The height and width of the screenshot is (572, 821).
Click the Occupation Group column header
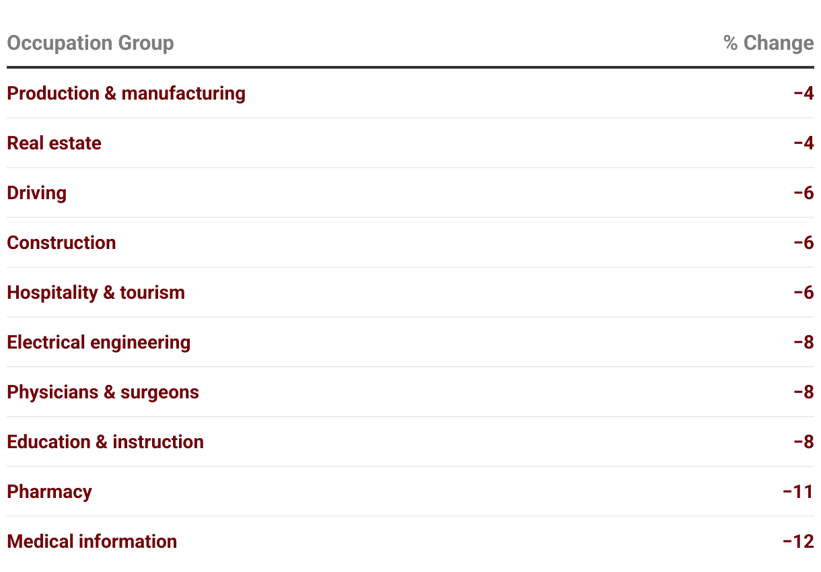[x=90, y=43]
